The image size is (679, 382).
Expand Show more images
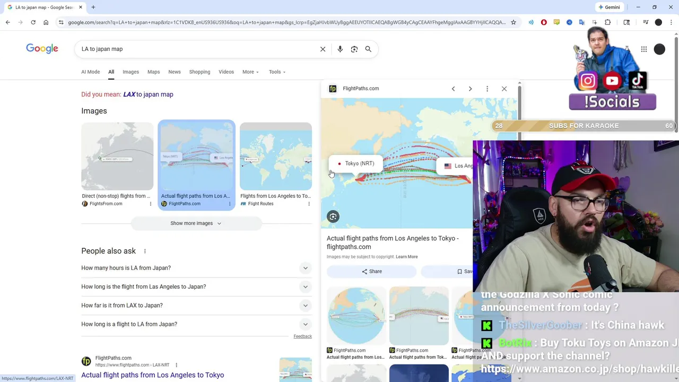click(x=196, y=223)
